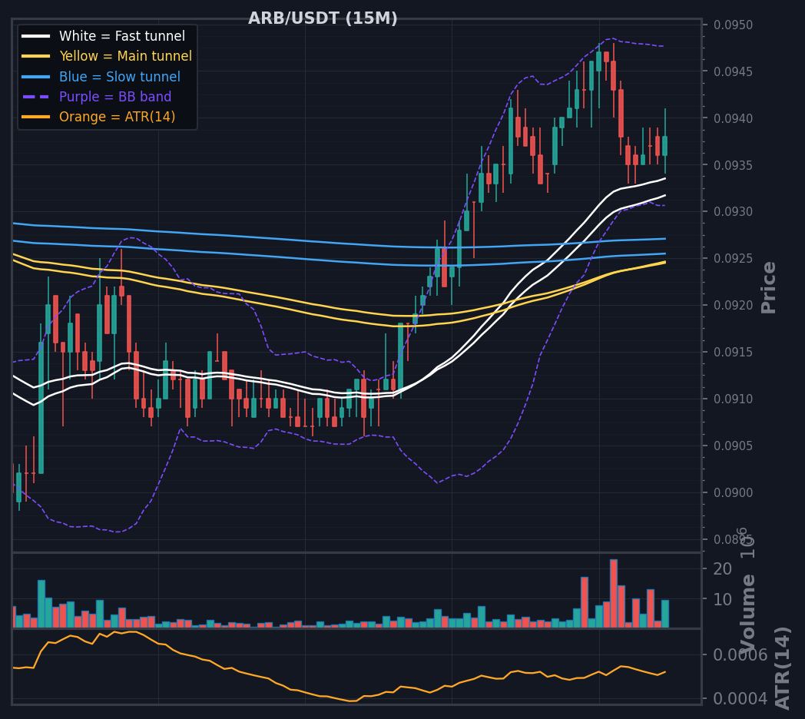The height and width of the screenshot is (719, 805).
Task: Click the 0.0905 price axis label
Action: click(x=733, y=446)
